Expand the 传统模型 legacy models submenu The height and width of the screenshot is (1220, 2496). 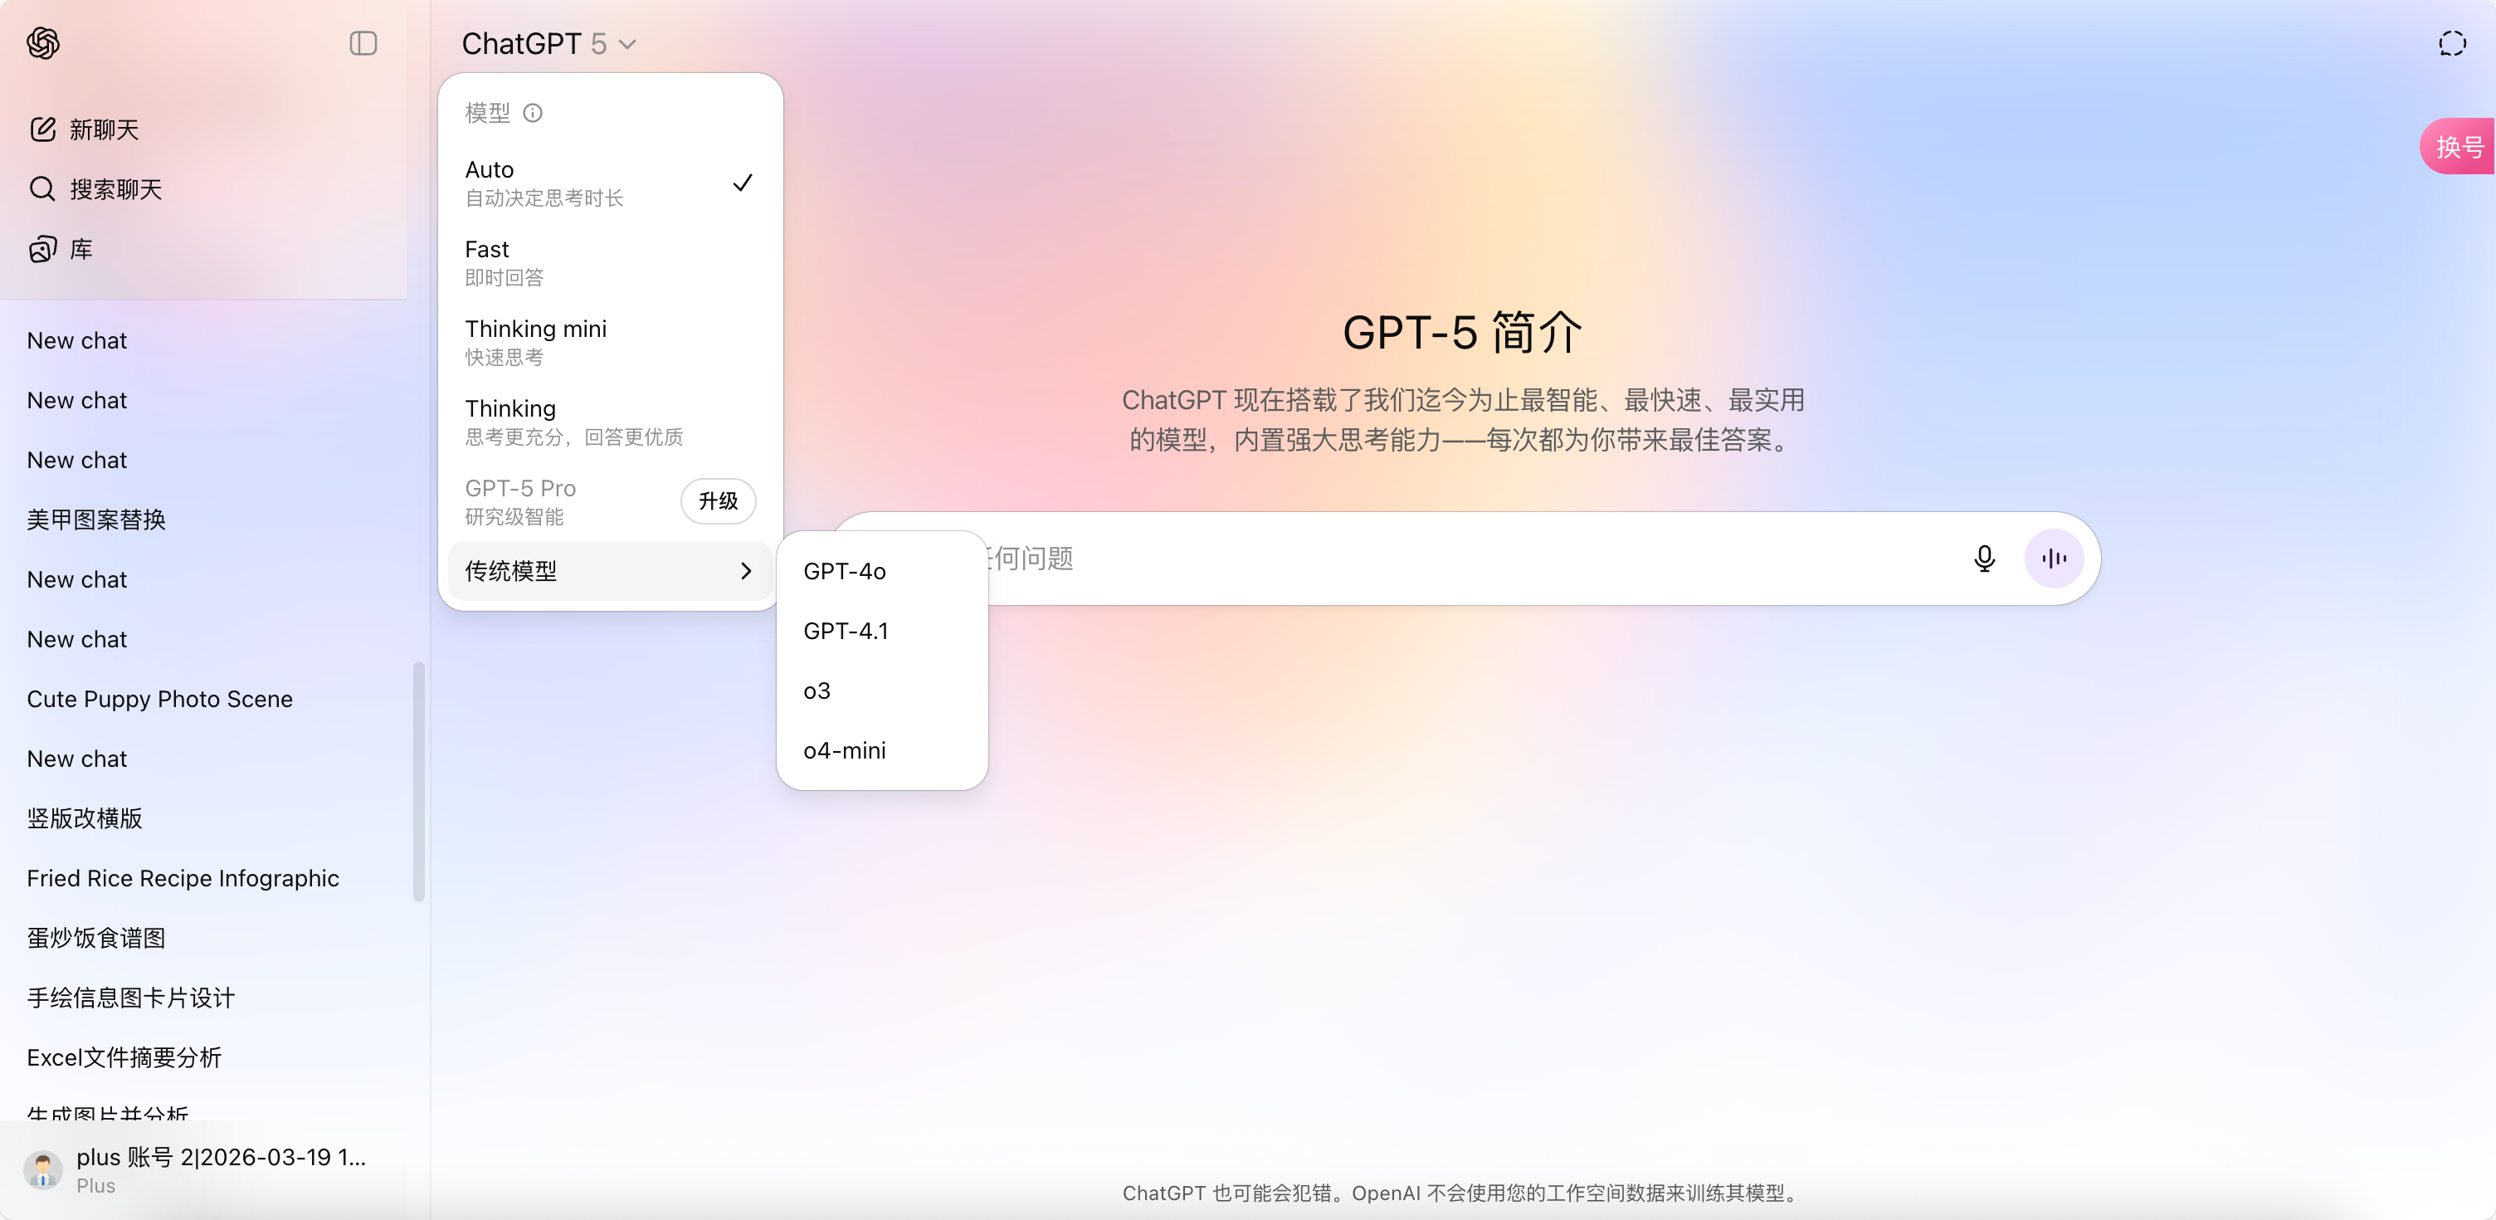[x=608, y=571]
